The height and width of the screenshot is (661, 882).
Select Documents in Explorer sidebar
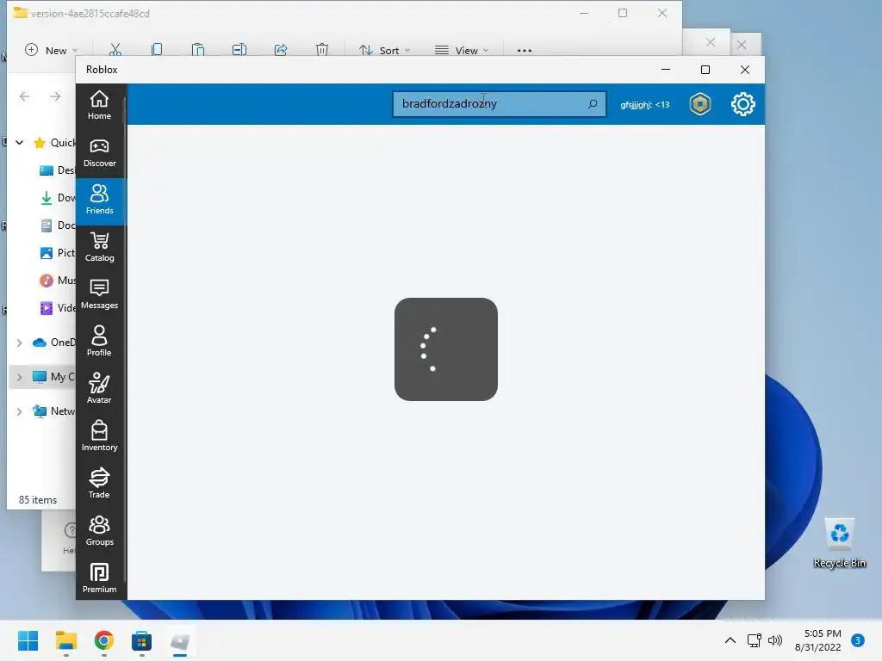[58, 225]
